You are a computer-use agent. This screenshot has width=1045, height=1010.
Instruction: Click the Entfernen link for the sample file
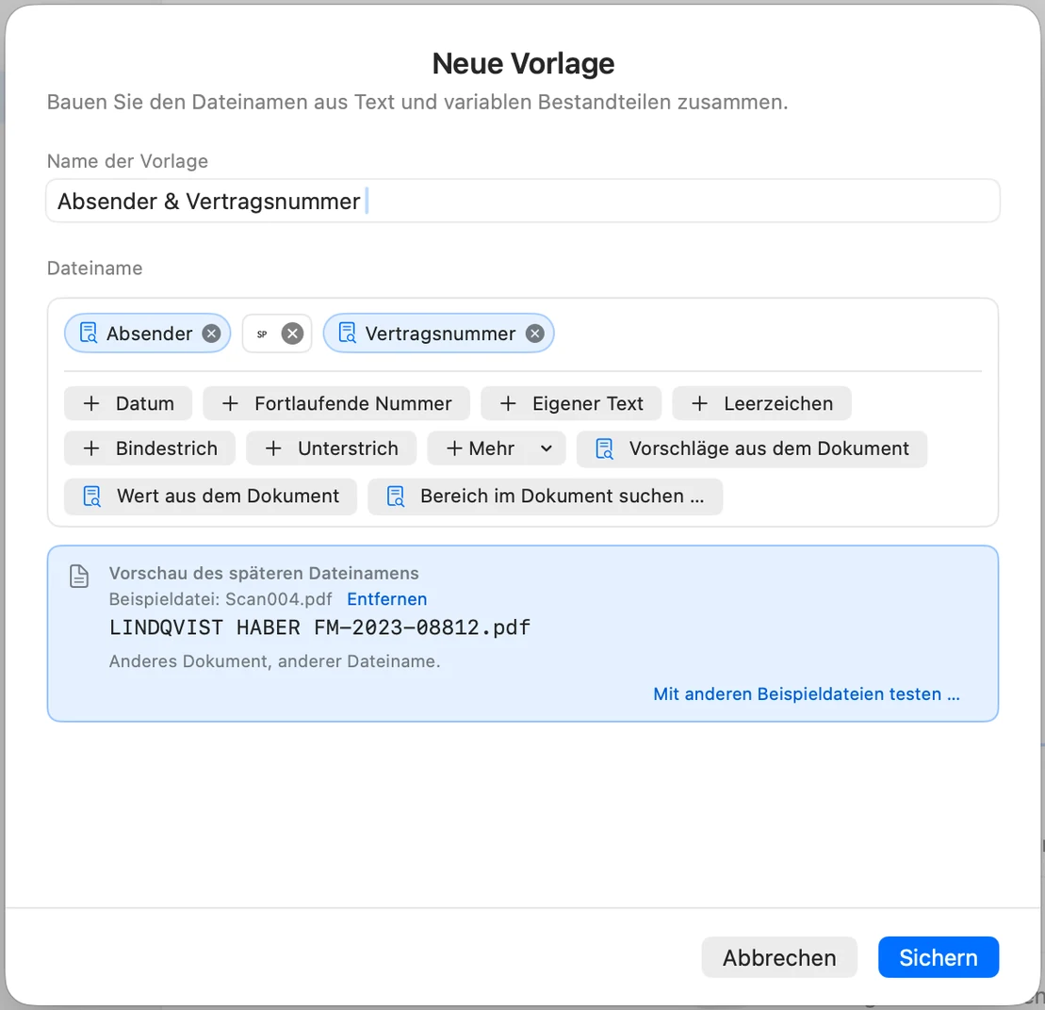387,599
